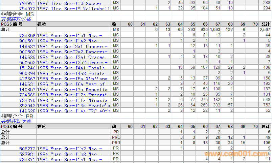Click the 'PCGS 编号' header in MS table

pyautogui.click(x=12, y=24)
